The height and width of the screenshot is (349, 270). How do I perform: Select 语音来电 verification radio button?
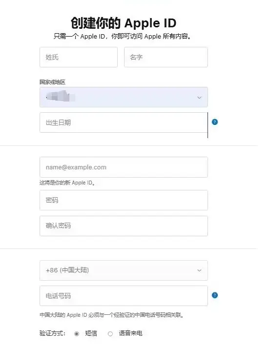[110, 334]
